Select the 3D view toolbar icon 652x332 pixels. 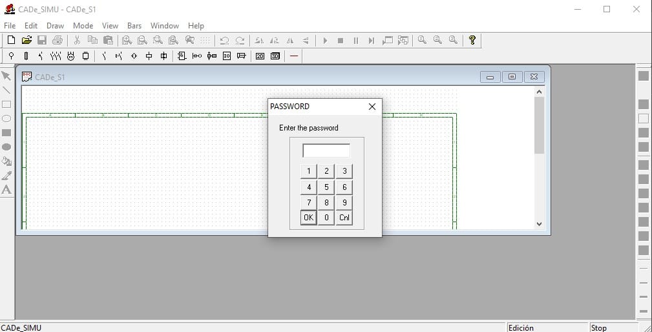click(x=275, y=56)
